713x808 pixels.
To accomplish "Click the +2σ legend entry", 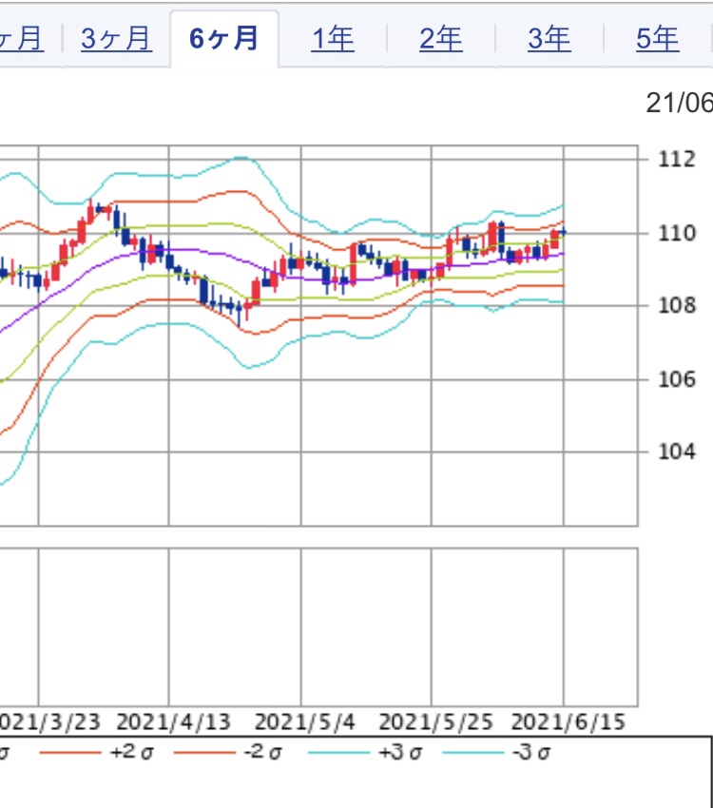I will [96, 753].
